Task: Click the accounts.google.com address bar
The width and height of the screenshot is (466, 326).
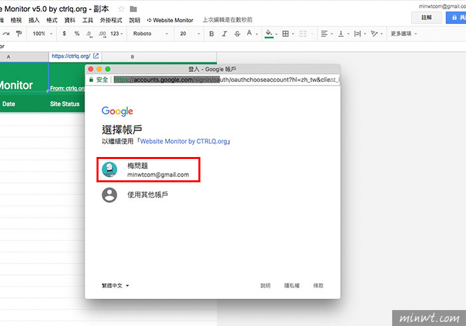Action: [226, 80]
